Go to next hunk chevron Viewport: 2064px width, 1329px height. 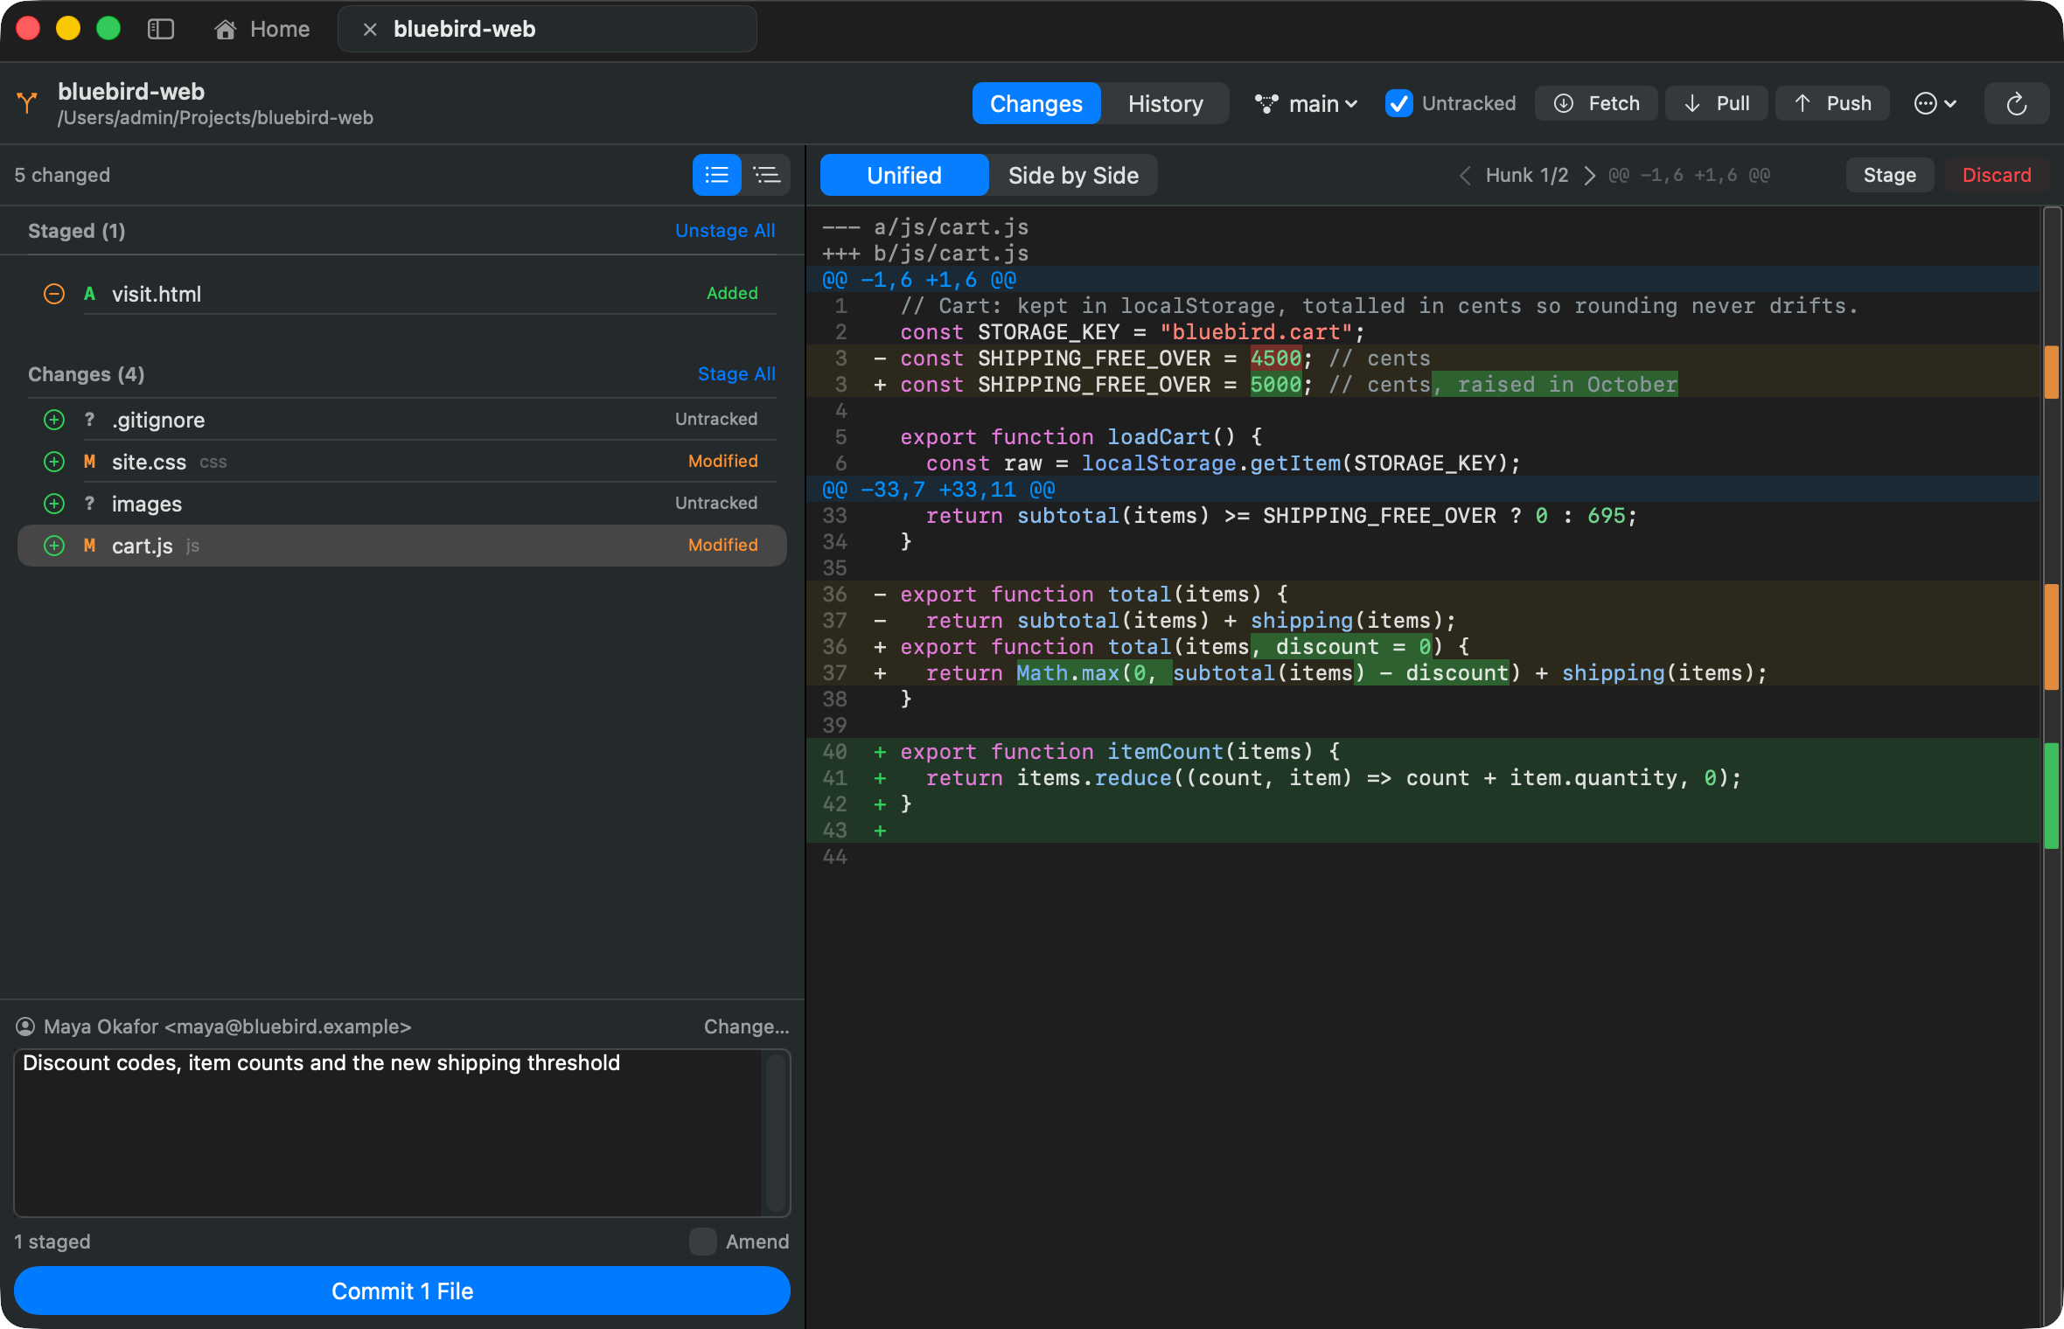pos(1590,175)
